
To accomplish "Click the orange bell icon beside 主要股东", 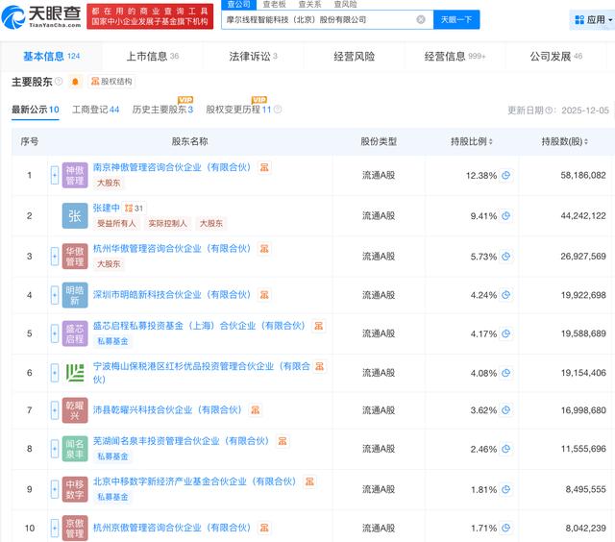I will click(x=75, y=82).
